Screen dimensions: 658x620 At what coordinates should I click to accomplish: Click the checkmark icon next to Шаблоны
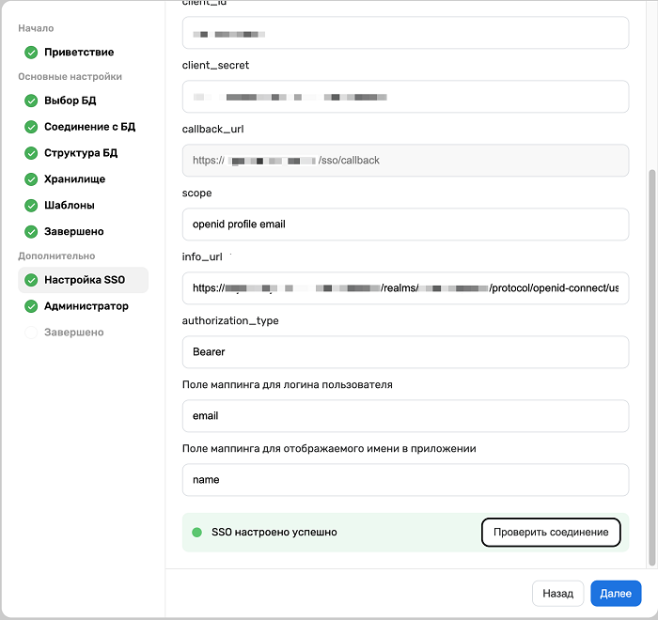pyautogui.click(x=32, y=206)
